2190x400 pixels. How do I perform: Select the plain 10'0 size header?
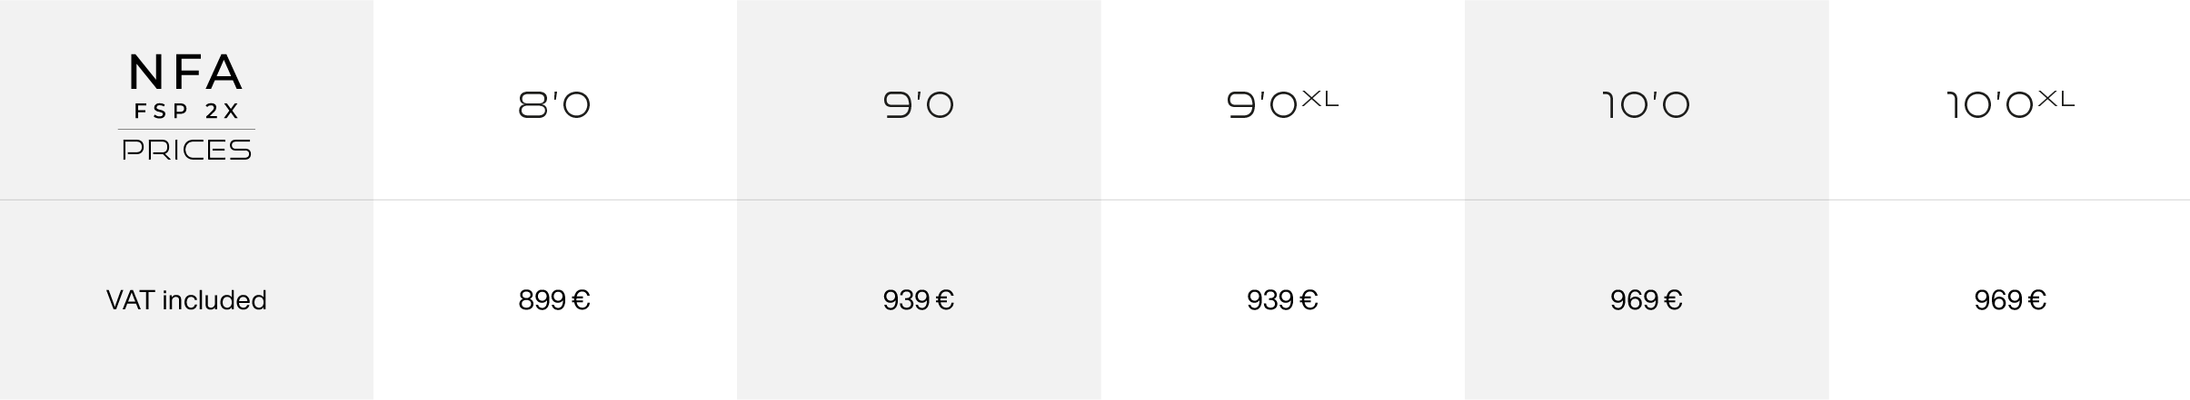coord(1646,104)
